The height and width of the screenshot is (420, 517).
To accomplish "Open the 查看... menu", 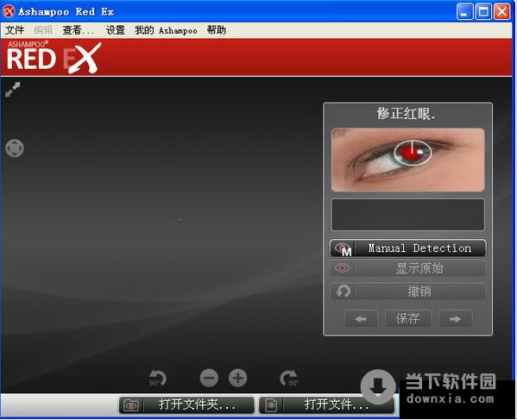I will [x=79, y=30].
